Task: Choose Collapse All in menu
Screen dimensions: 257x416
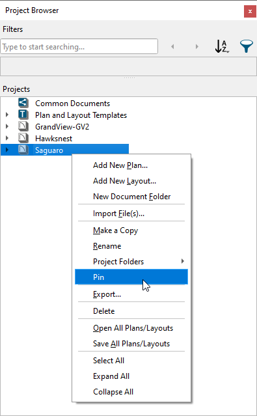Action: pos(131,392)
